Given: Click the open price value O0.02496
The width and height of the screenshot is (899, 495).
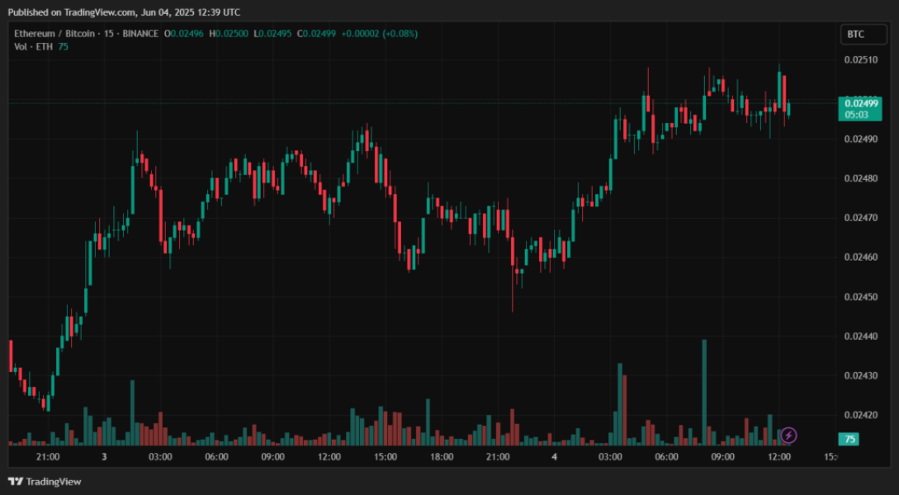Looking at the screenshot, I should (184, 34).
